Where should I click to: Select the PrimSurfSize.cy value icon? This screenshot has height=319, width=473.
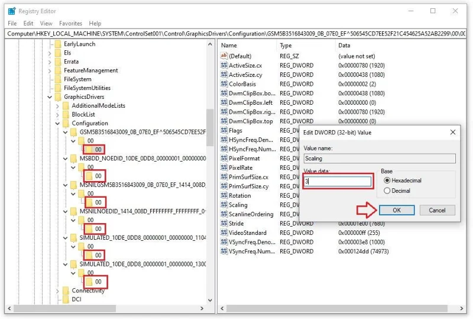tap(223, 186)
